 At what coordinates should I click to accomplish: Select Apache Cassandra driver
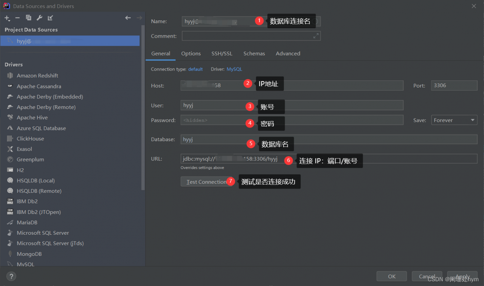click(x=39, y=86)
